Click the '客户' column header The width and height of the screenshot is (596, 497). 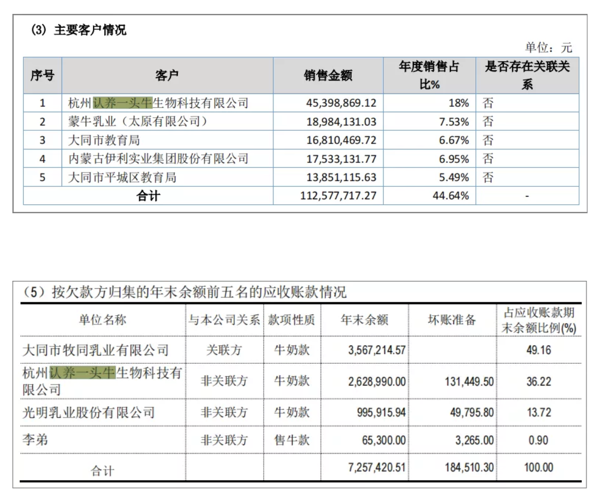pos(167,76)
